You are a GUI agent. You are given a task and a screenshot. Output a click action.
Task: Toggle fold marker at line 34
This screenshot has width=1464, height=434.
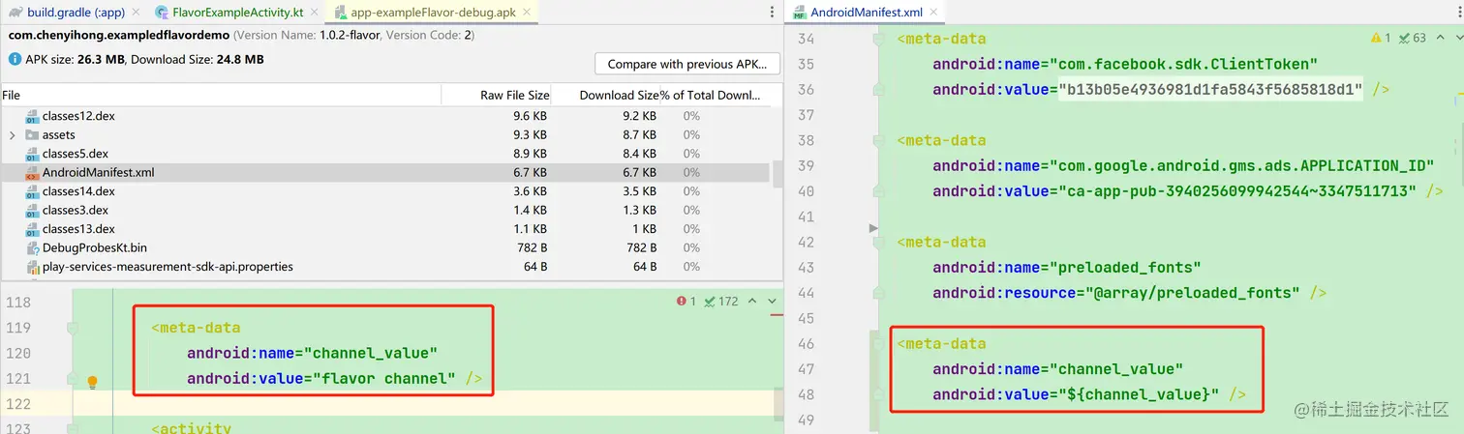[x=879, y=40]
